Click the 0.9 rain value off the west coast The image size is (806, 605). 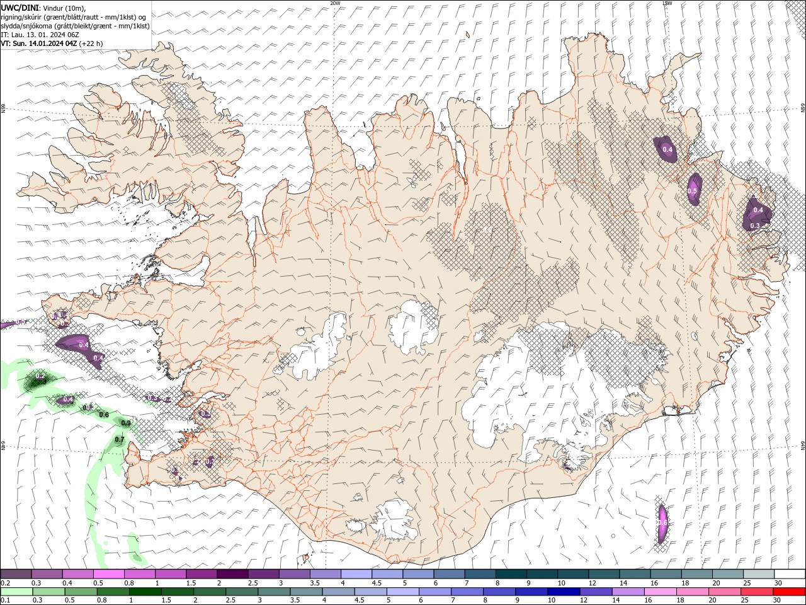coord(125,423)
